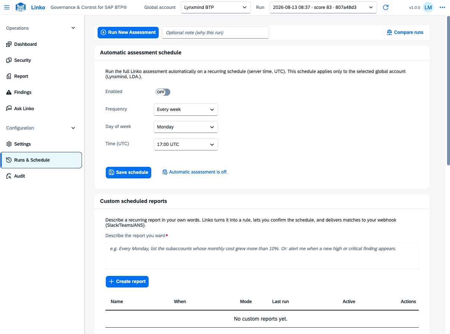Click the Settings gear icon

tap(9, 144)
